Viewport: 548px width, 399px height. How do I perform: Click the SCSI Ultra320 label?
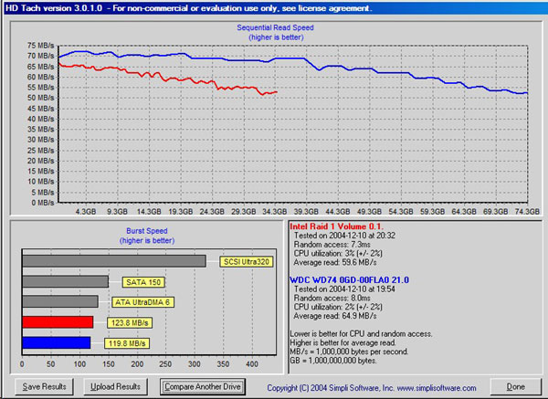tap(247, 262)
